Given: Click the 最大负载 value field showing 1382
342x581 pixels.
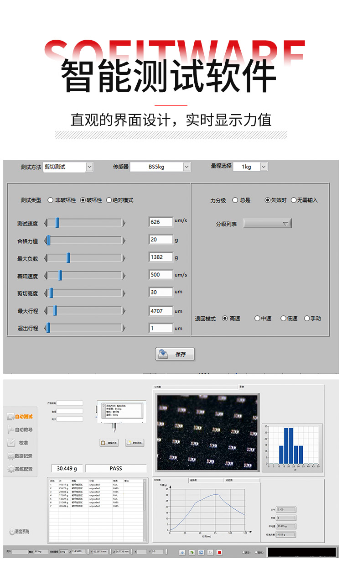Looking at the screenshot, I should tap(161, 257).
